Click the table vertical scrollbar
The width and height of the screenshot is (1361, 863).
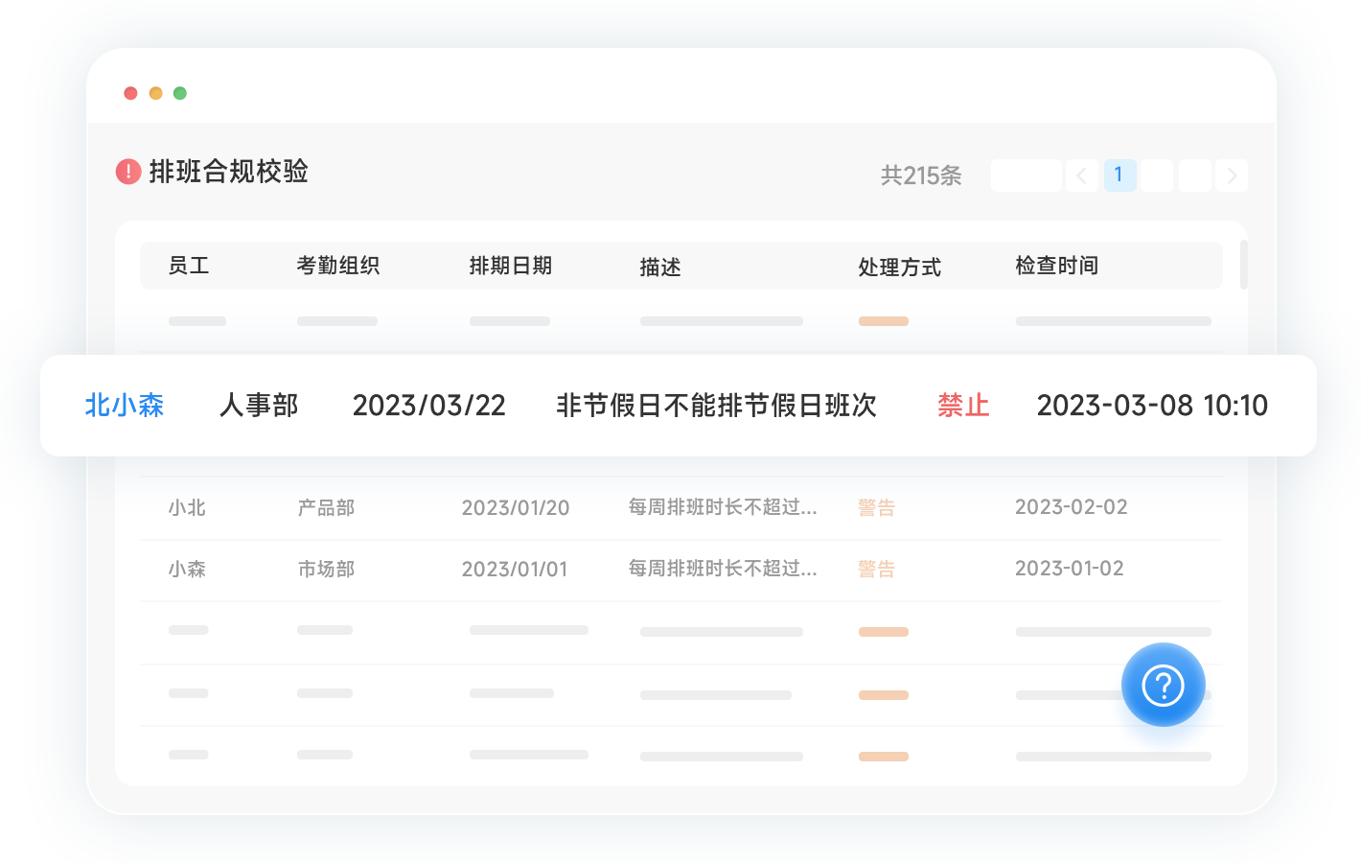click(x=1243, y=265)
